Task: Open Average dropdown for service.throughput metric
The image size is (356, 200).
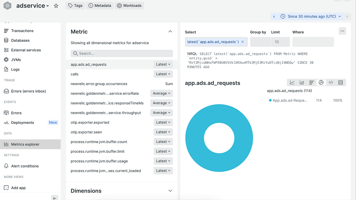Action: (x=161, y=113)
